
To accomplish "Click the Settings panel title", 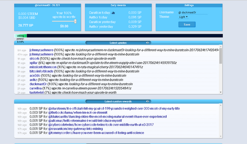I will coord(189,5).
